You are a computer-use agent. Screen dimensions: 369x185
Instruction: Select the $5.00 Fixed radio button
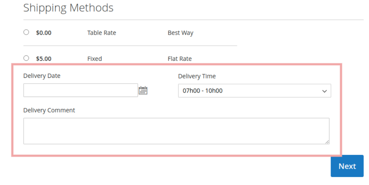point(26,58)
